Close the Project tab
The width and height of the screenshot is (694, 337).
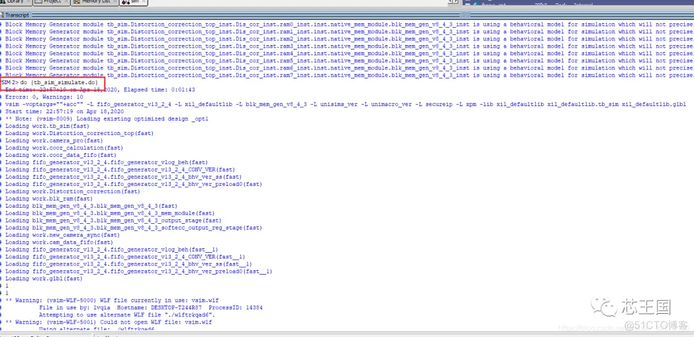66,2
